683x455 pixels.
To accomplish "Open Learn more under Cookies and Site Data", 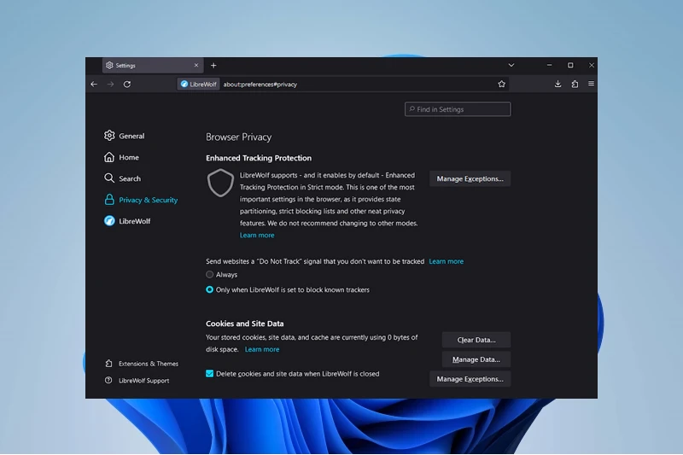I will point(262,349).
